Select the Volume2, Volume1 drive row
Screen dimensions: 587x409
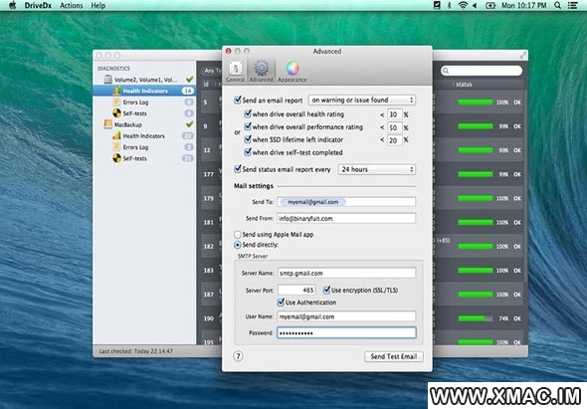pyautogui.click(x=144, y=80)
